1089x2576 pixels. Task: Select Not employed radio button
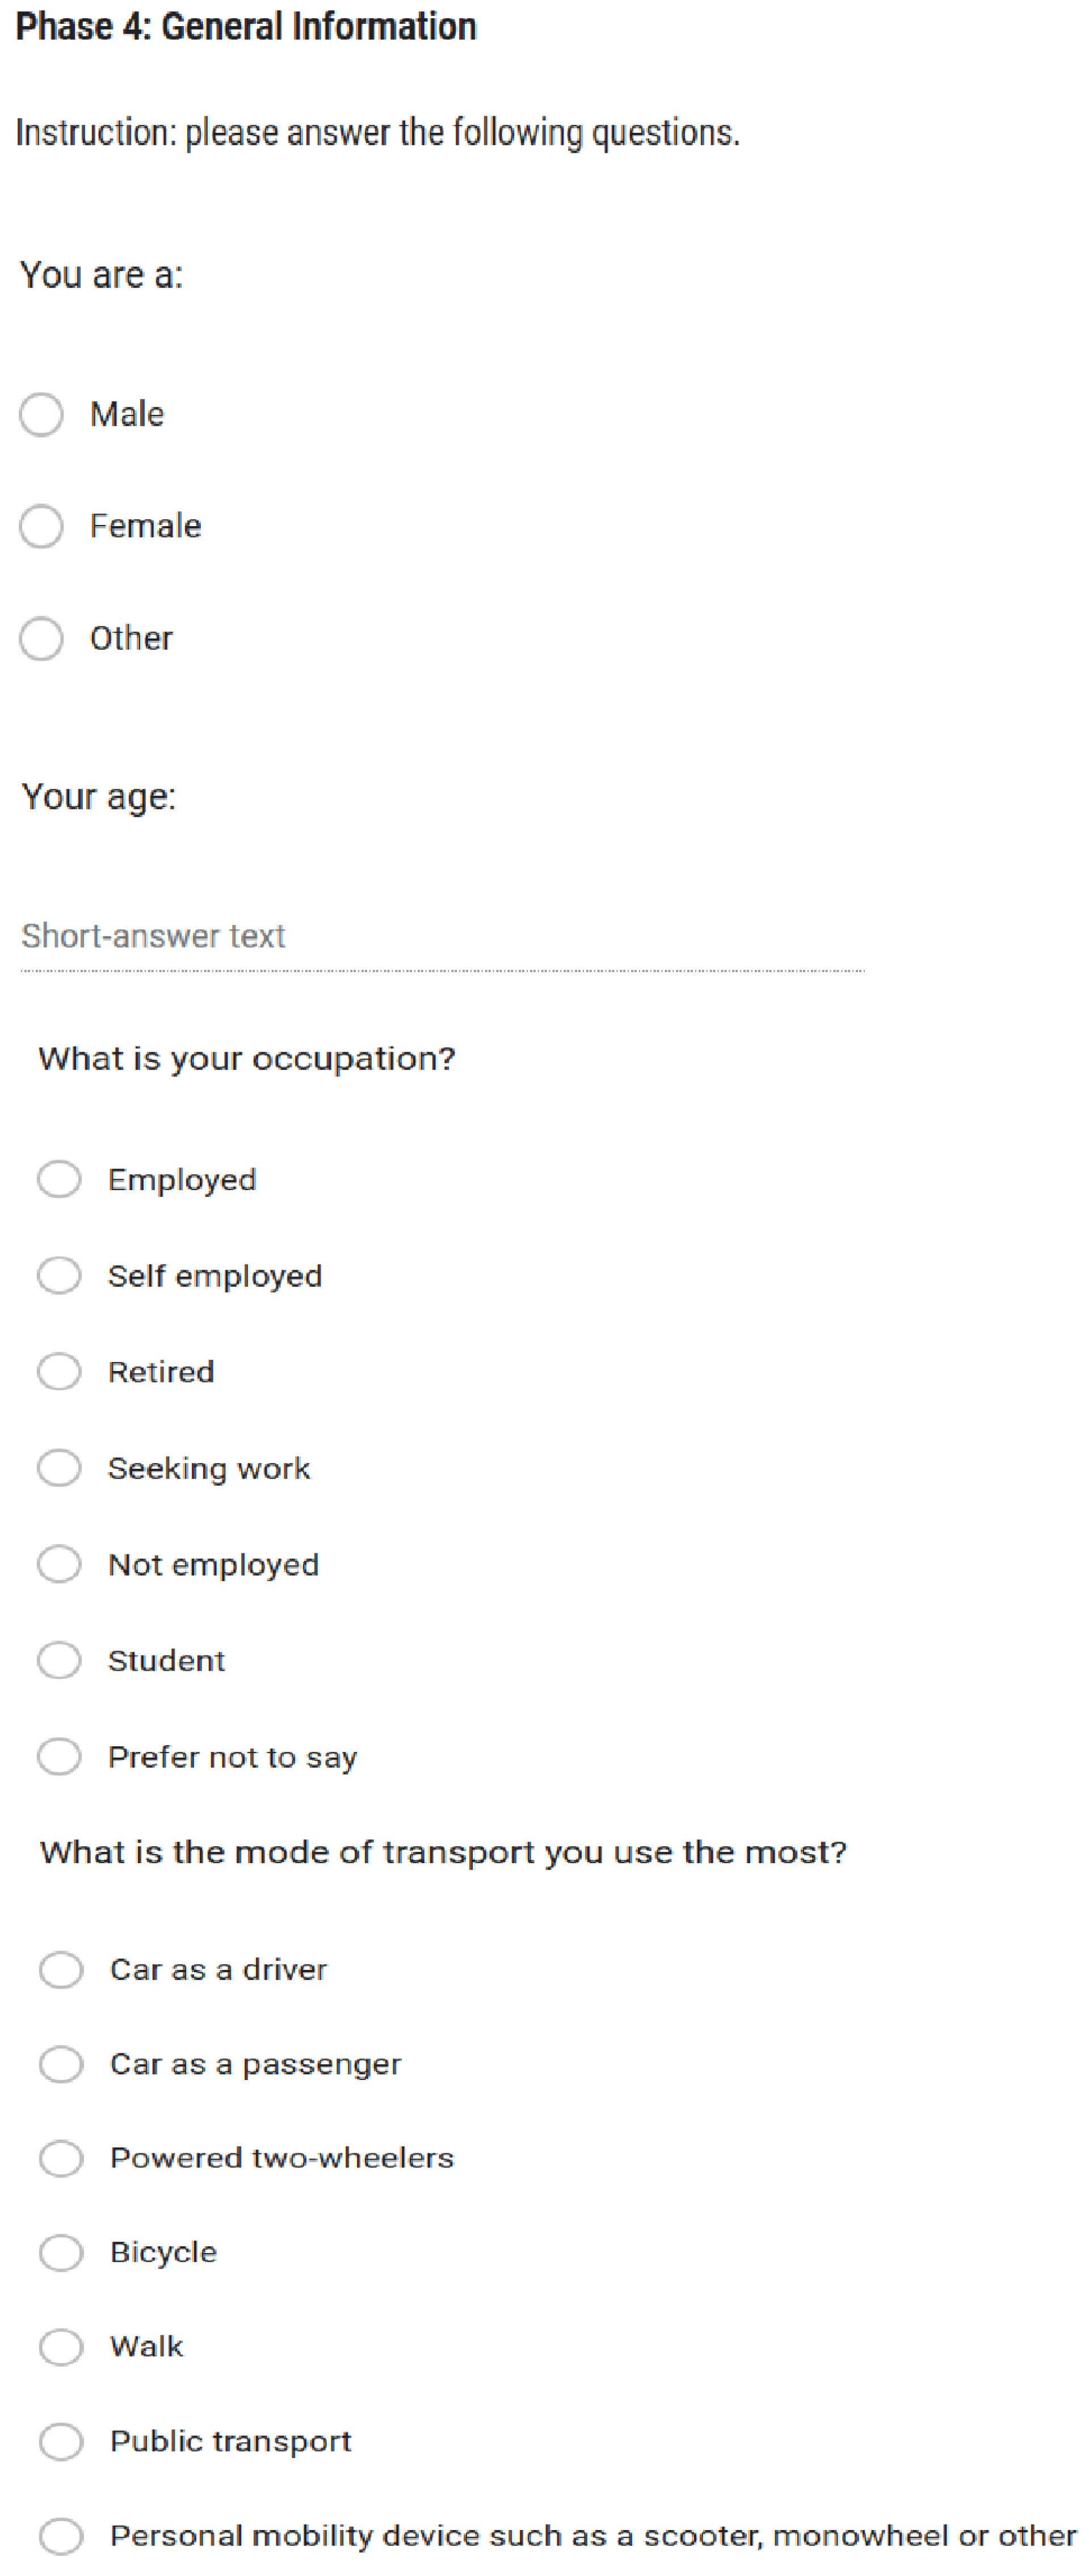(x=59, y=1564)
